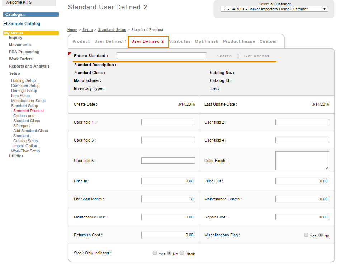Viewport: 350px width, 273px height.
Task: Select No for Miscellaneous Flag
Action: click(321, 235)
